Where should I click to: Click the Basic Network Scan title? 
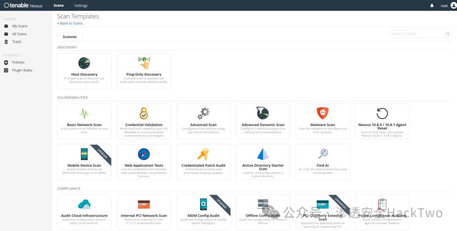tap(84, 125)
